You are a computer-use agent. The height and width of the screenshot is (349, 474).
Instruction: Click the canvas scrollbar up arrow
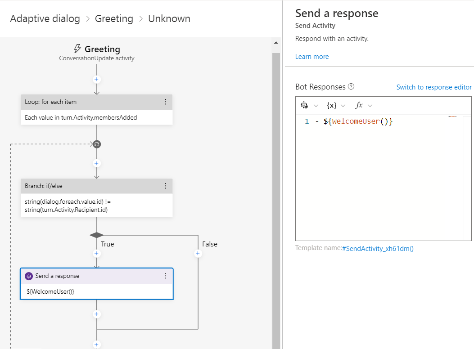coord(276,43)
